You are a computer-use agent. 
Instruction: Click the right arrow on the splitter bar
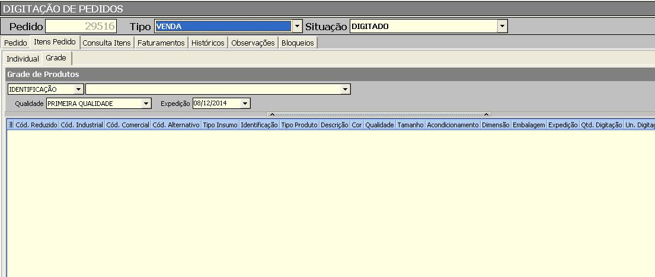(486, 114)
